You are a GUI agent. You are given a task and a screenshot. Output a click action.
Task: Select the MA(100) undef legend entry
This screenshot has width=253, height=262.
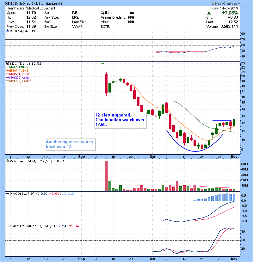tap(18, 81)
